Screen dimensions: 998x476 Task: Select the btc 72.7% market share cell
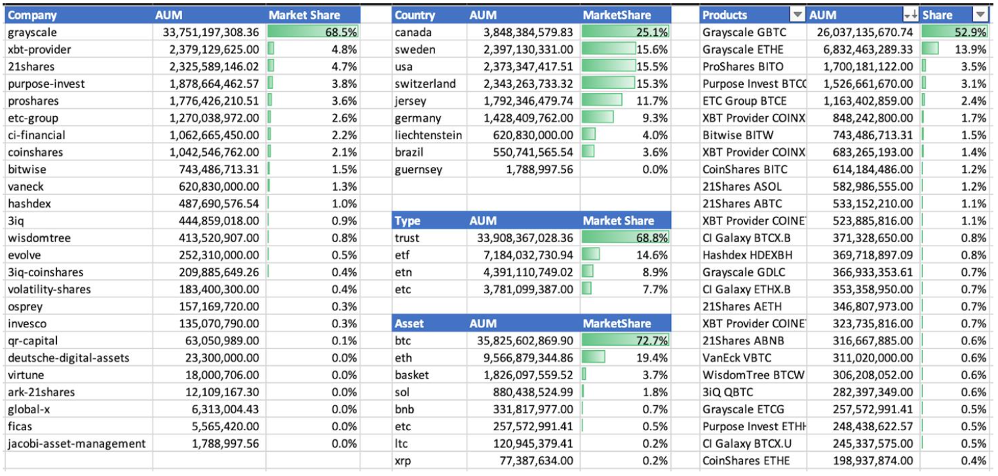point(625,340)
